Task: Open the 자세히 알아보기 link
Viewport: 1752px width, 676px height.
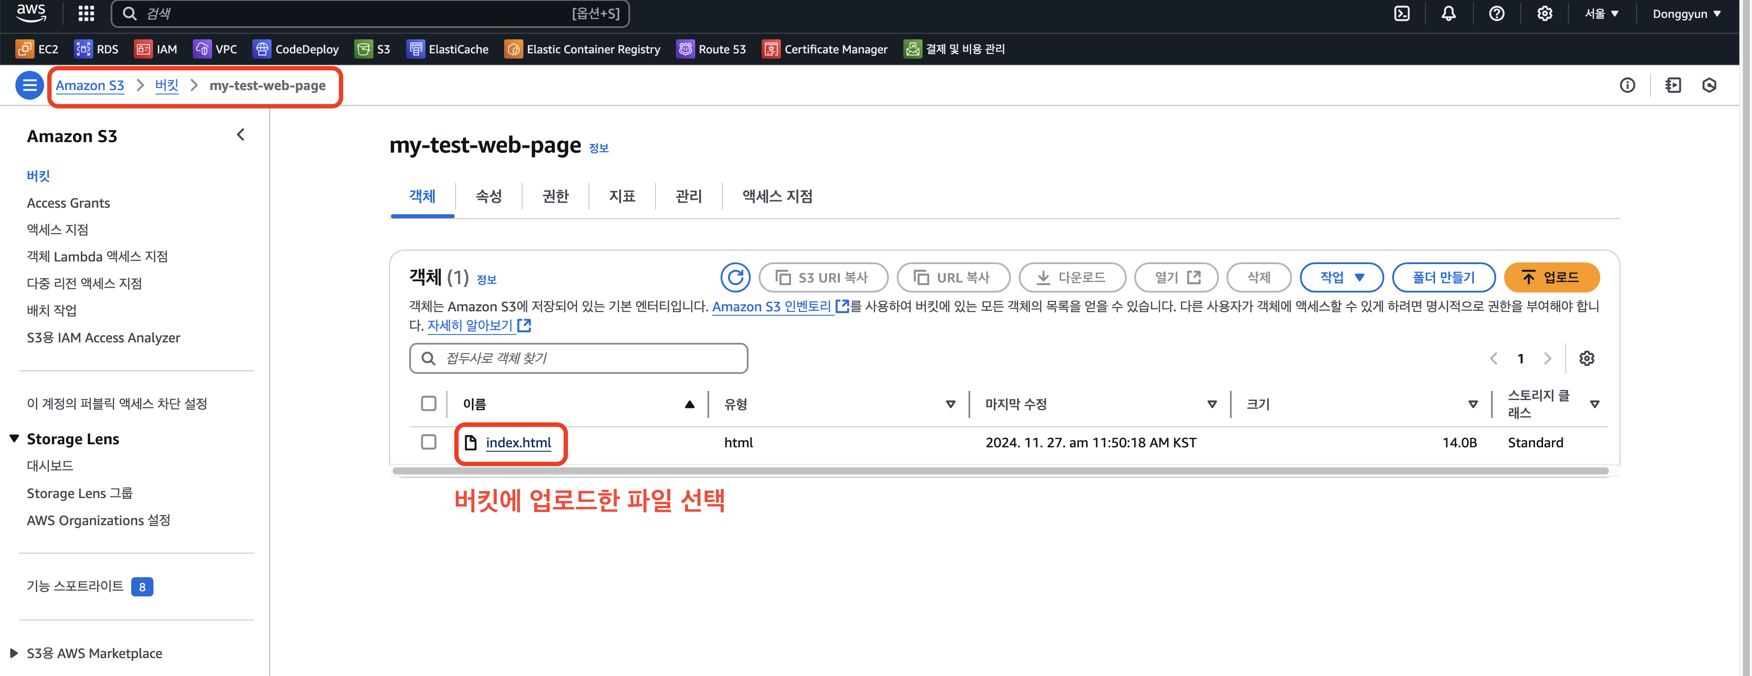Action: pyautogui.click(x=479, y=325)
